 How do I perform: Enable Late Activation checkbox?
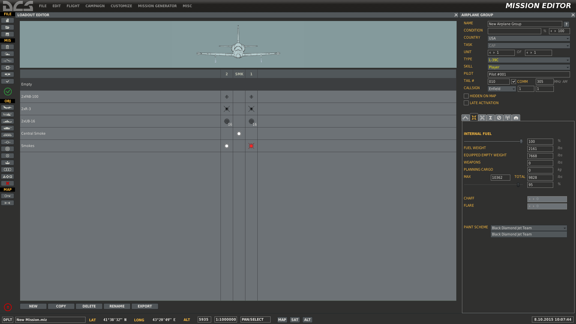pos(466,103)
